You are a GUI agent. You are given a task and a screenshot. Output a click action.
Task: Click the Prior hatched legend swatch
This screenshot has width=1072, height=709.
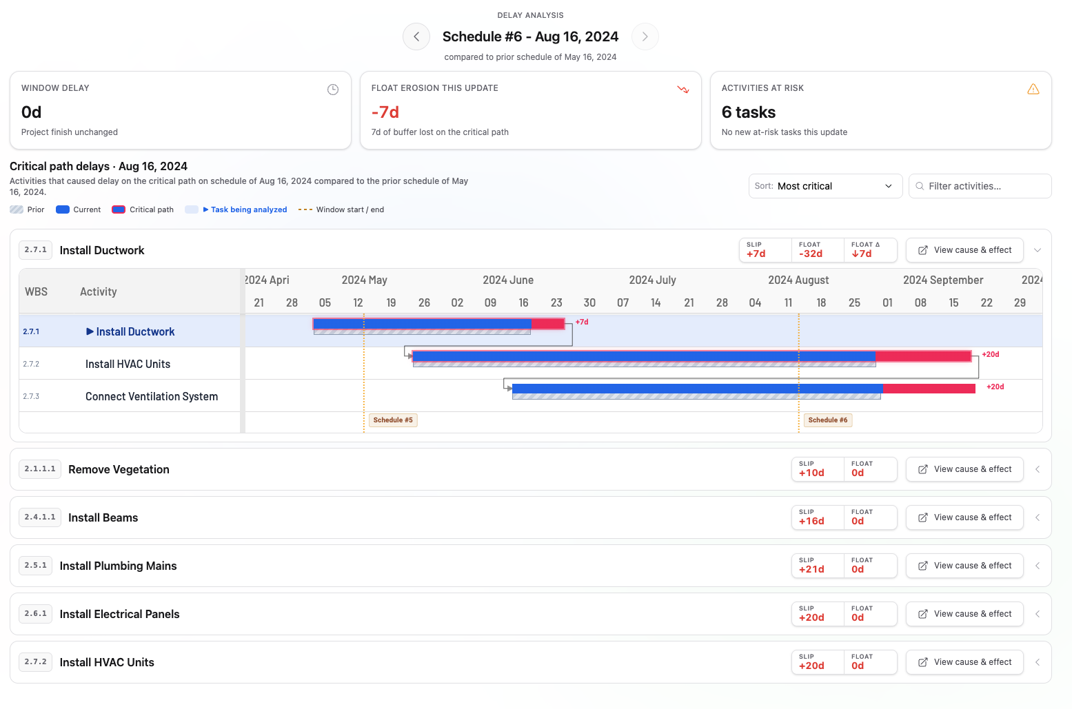(x=17, y=209)
